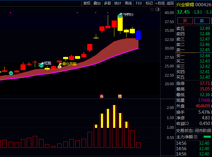212x157 pixels.
Task: Click the 买二 price 32.43
Action: [x=205, y=61]
